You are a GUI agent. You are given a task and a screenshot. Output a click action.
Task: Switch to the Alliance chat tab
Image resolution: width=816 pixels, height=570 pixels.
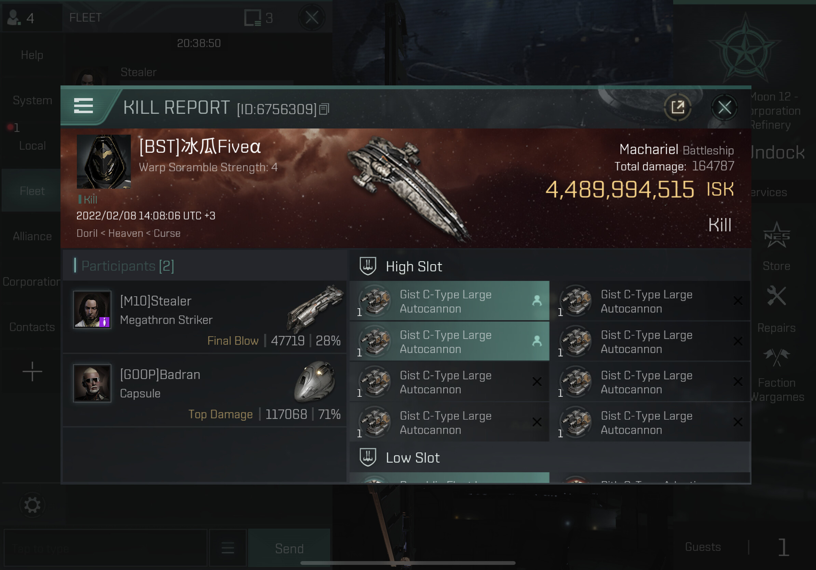point(32,236)
